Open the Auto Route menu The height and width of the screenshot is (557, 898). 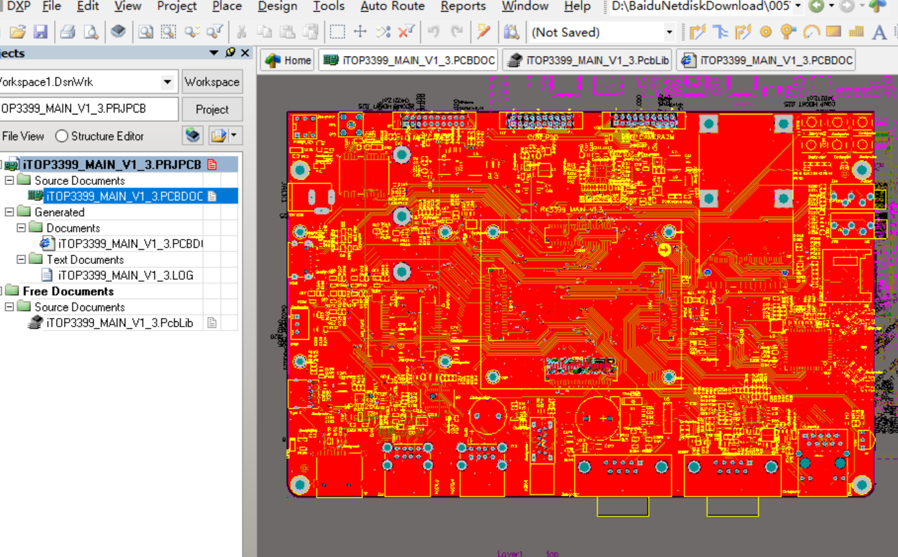[x=393, y=7]
